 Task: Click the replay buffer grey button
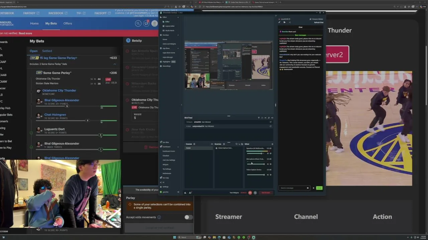(x=255, y=193)
